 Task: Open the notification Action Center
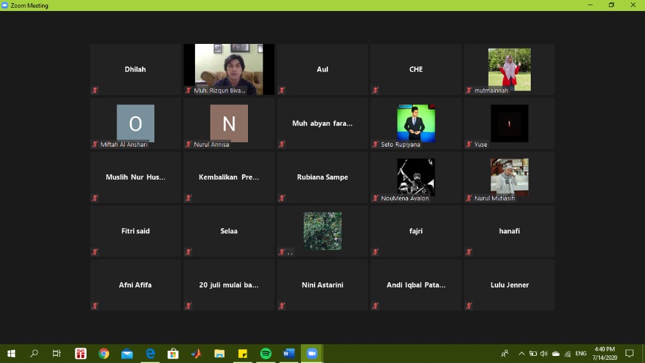(630, 353)
